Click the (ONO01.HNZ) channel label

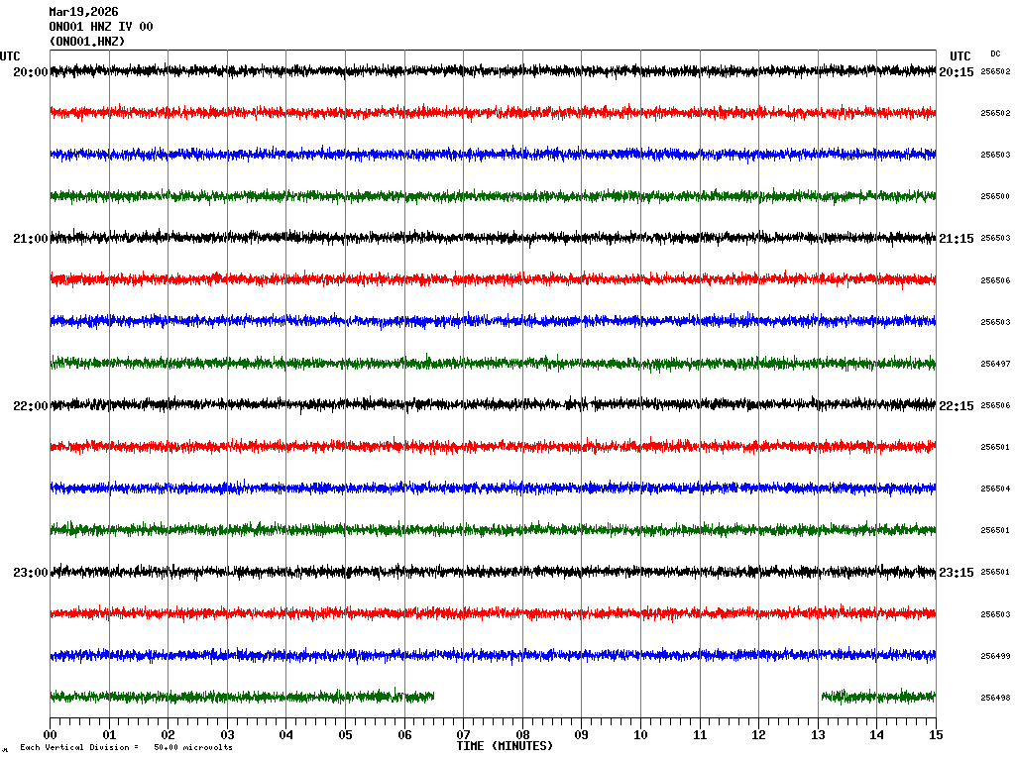pyautogui.click(x=87, y=42)
